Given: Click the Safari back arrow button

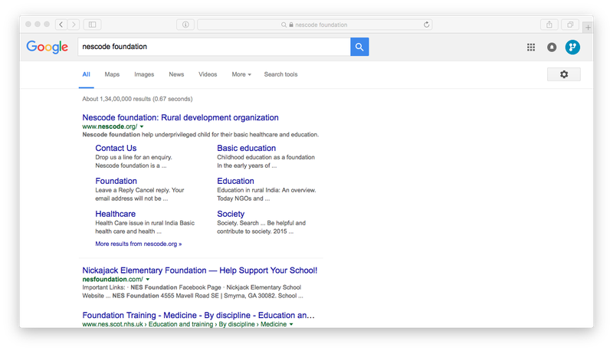Looking at the screenshot, I should [61, 25].
